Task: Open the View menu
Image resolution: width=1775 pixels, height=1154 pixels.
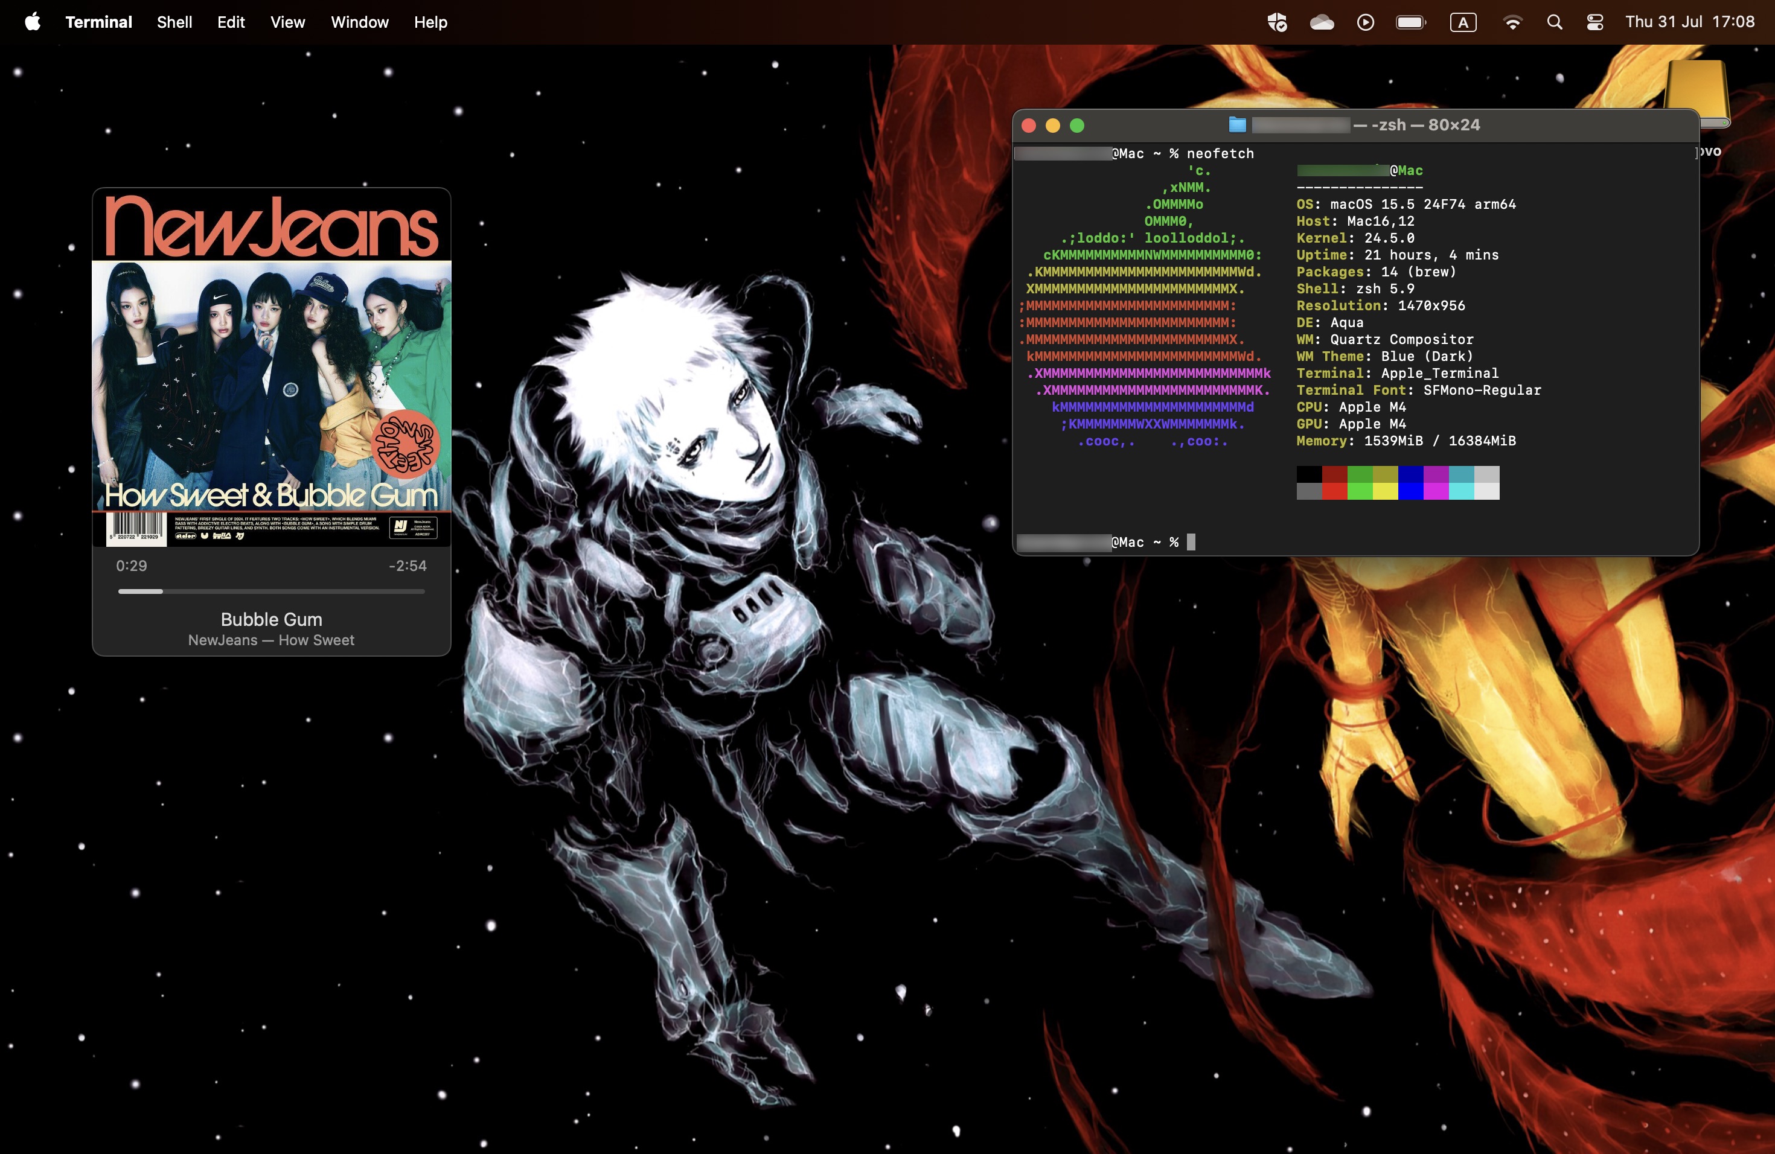Action: pos(287,22)
